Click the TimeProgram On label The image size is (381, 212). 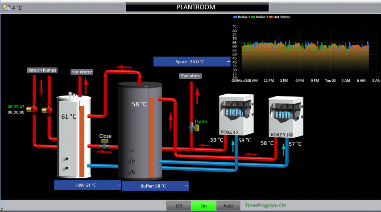[265, 205]
